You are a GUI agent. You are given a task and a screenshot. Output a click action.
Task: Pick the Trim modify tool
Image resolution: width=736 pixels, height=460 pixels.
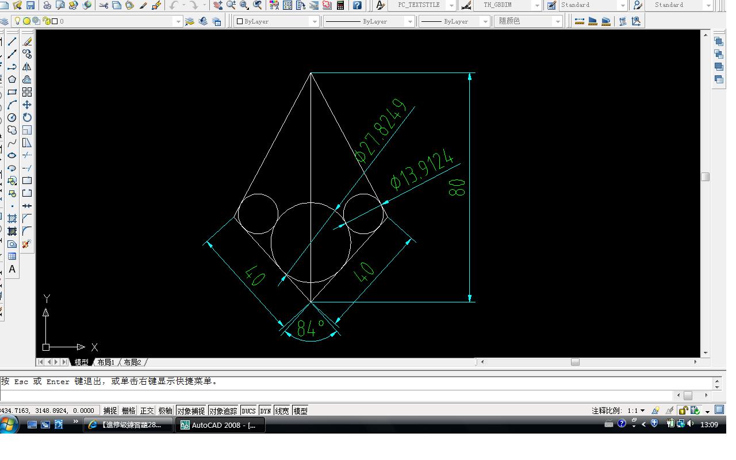tap(27, 155)
